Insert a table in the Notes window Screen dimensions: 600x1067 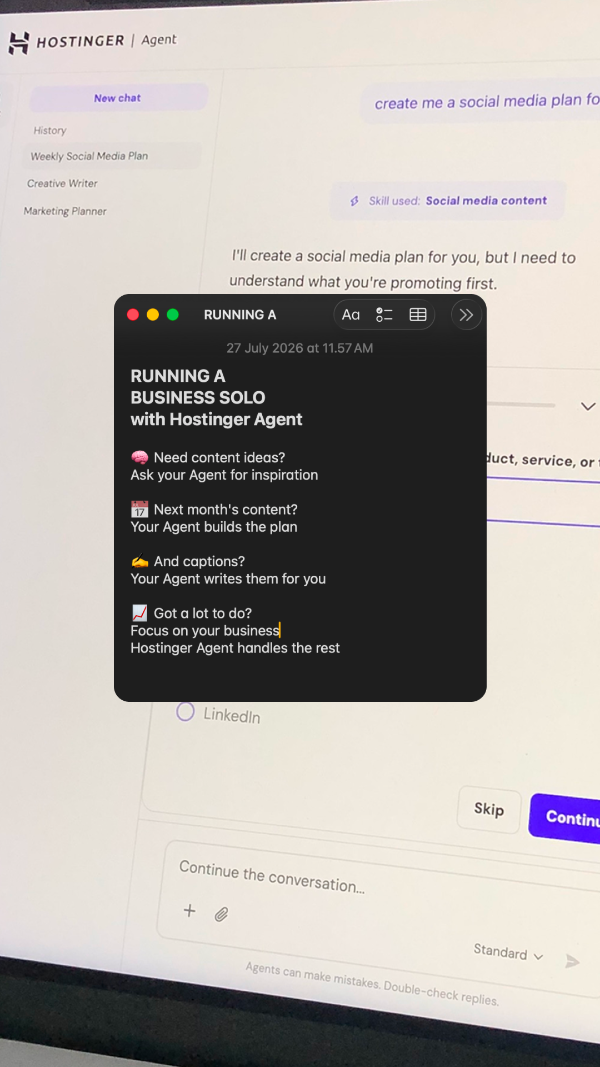click(x=418, y=315)
